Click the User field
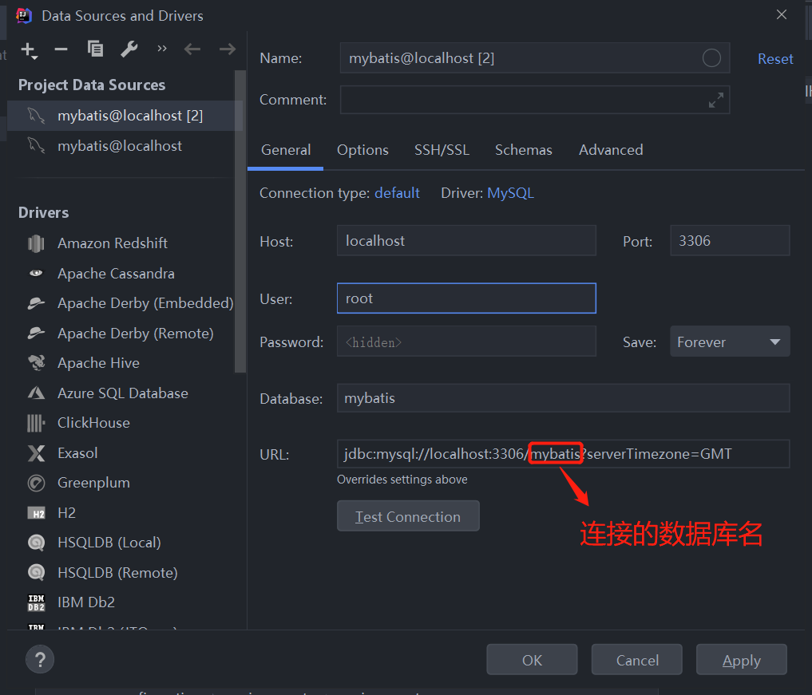The height and width of the screenshot is (695, 812). (x=466, y=298)
